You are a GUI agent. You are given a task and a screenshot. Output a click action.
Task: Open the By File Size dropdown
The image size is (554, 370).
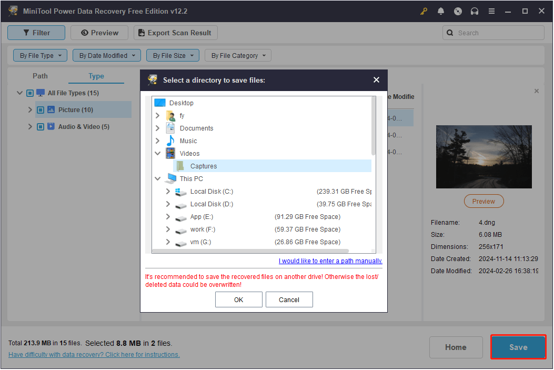click(x=173, y=55)
